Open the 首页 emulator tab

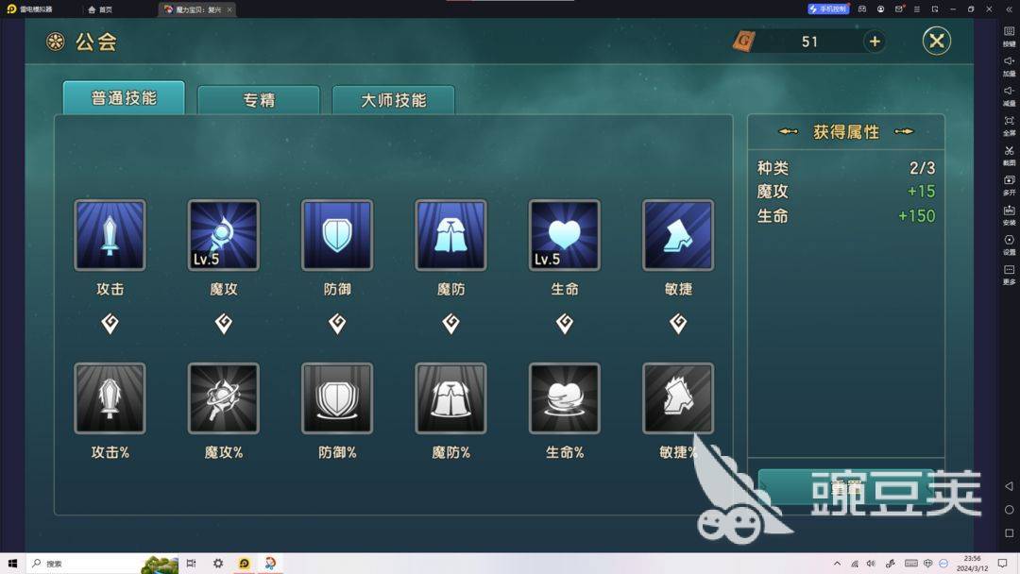100,9
